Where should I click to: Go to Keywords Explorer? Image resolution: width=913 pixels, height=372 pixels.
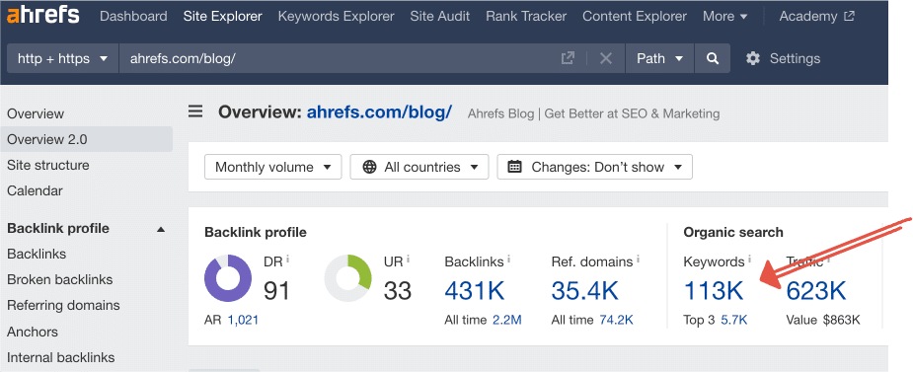(336, 17)
